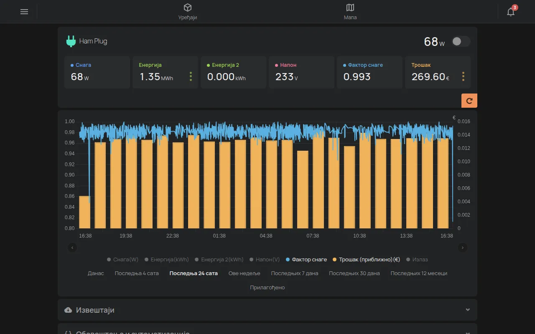Toggle the Енергија 2(kWh) series in legend
This screenshot has height=334, width=535.
(x=219, y=259)
